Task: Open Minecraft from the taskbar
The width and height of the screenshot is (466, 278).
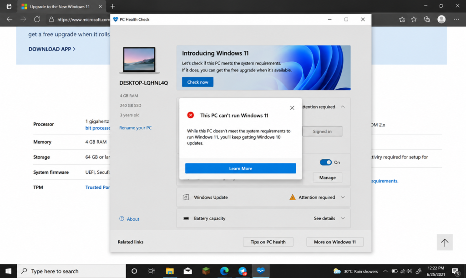Action: coord(206,271)
